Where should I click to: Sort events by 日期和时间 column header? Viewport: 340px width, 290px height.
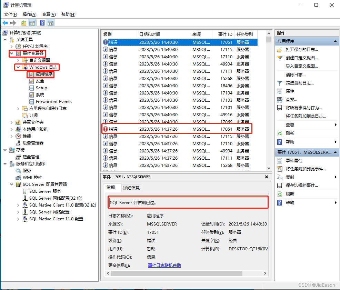[x=164, y=34]
